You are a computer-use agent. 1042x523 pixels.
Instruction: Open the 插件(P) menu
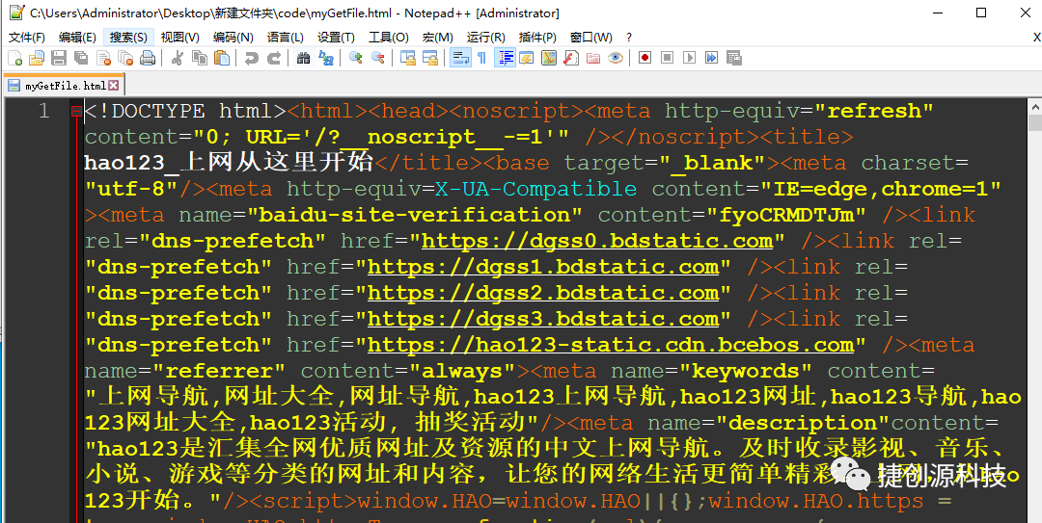[537, 38]
